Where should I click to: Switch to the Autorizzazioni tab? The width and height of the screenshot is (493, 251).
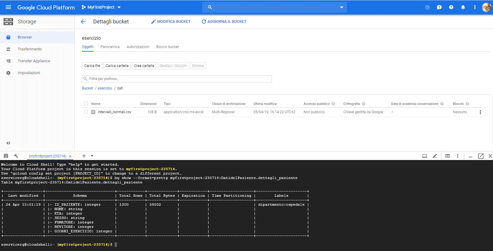pyautogui.click(x=138, y=47)
